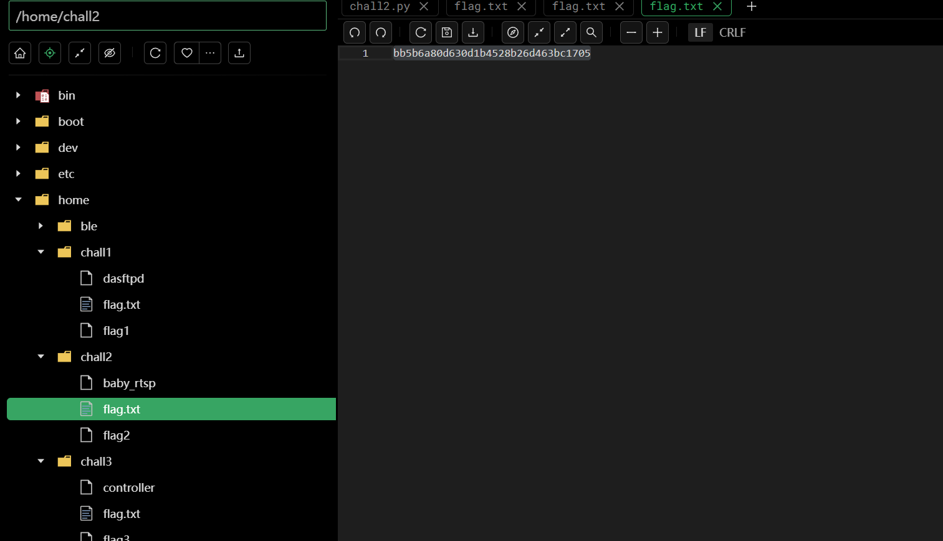The height and width of the screenshot is (541, 943).
Task: Refresh the file tree listing
Action: click(x=155, y=53)
